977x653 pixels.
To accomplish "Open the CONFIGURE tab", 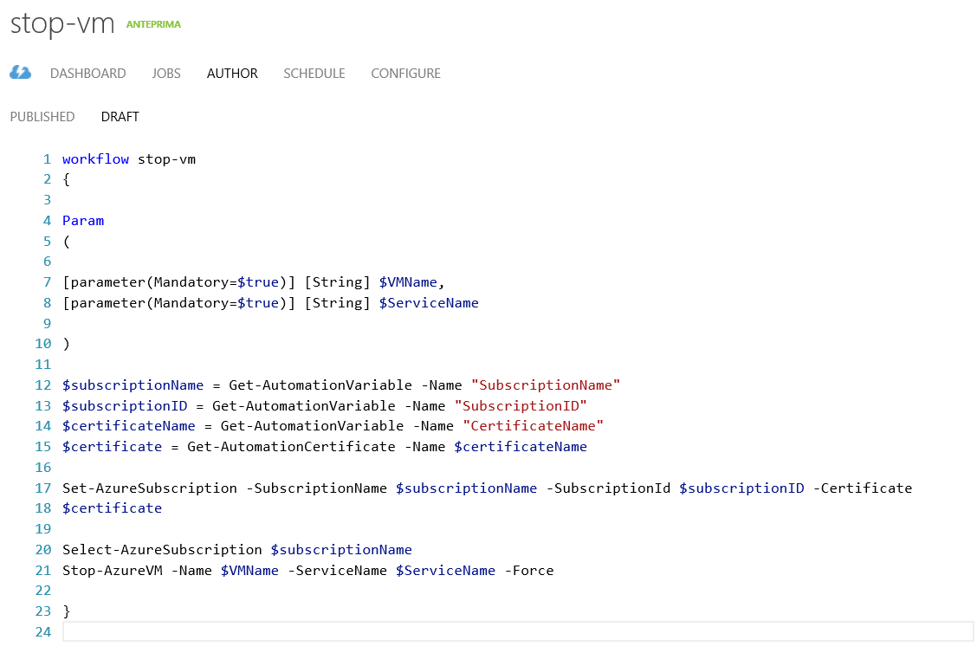I will coord(405,74).
